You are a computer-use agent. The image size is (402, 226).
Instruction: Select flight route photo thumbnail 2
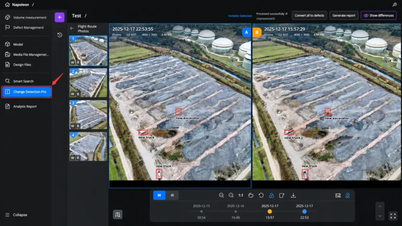(x=88, y=83)
